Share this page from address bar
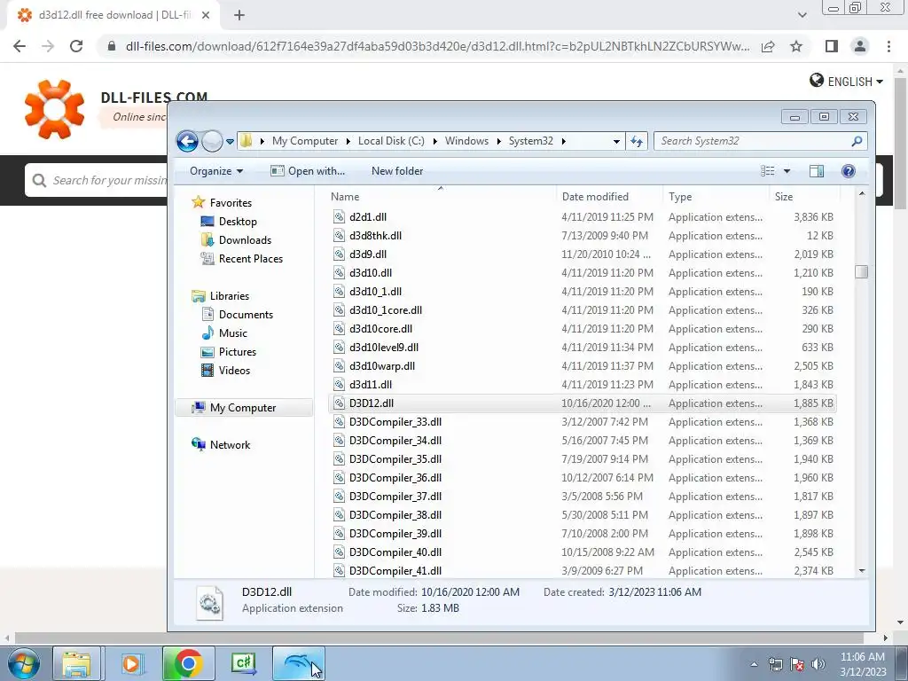Viewport: 908px width, 681px height. (x=768, y=46)
